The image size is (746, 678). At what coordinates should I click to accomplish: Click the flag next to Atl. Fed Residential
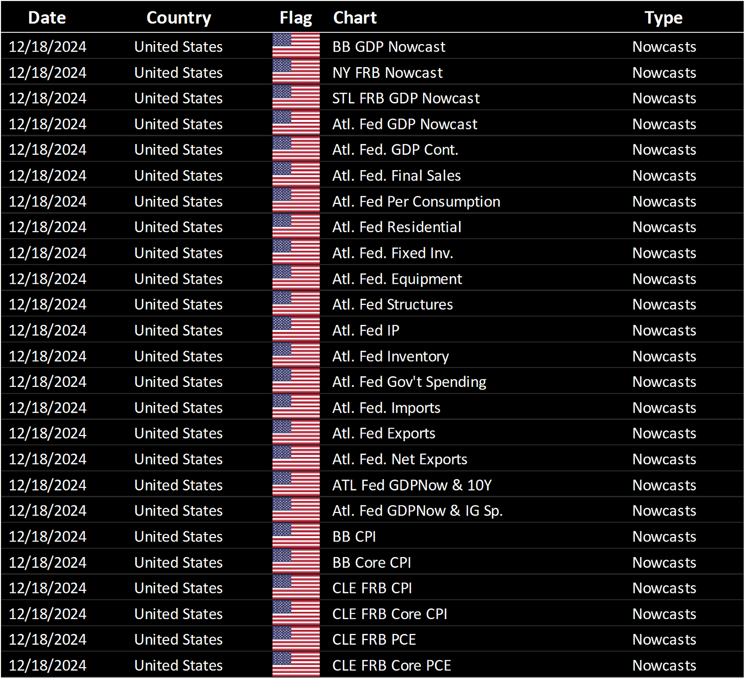[296, 227]
